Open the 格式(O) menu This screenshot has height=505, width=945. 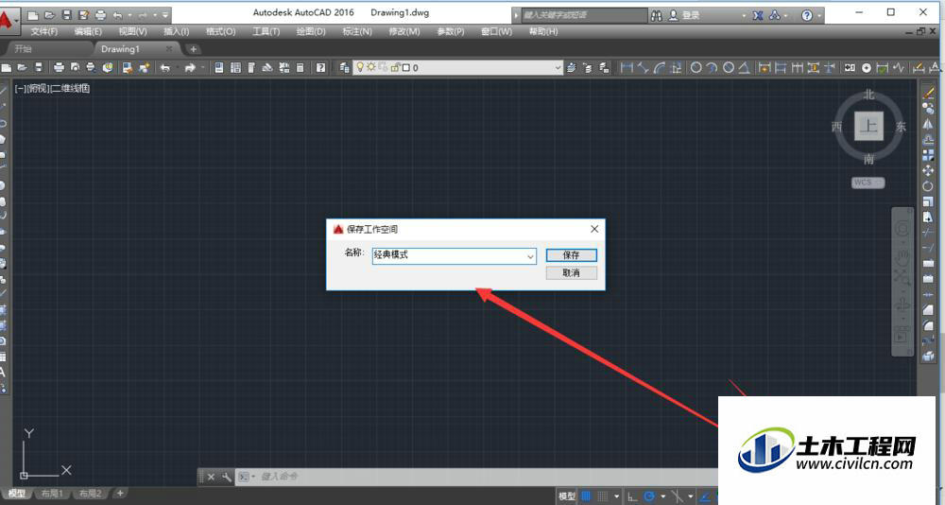click(220, 31)
